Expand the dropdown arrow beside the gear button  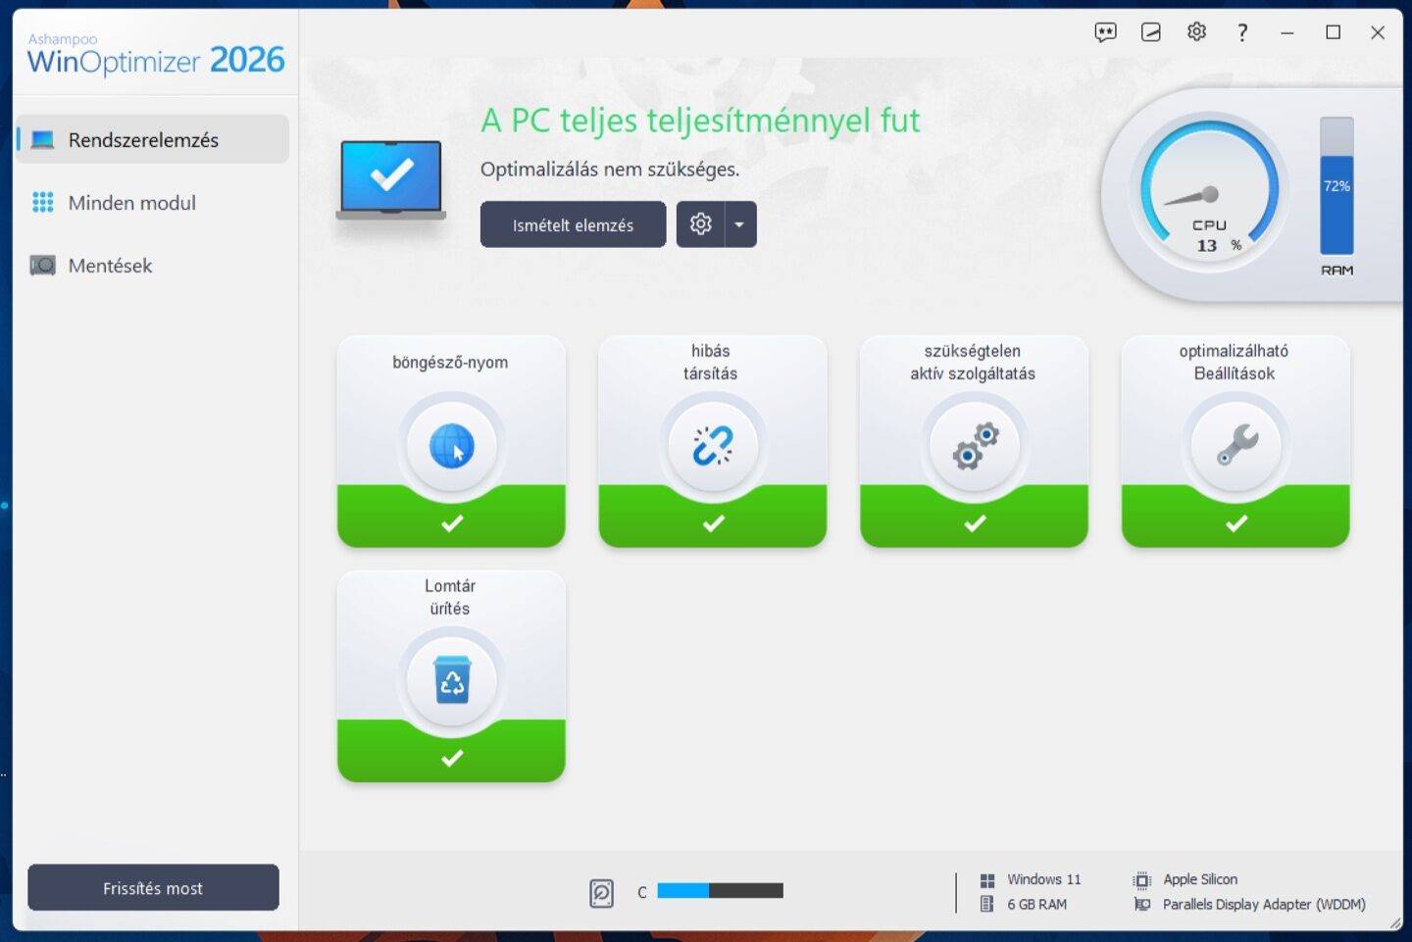coord(740,224)
